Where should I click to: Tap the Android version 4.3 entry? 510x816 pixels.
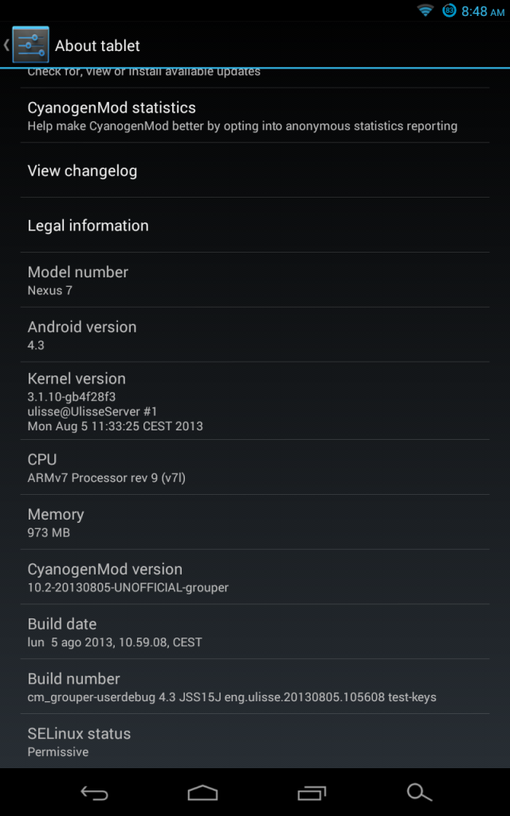255,335
